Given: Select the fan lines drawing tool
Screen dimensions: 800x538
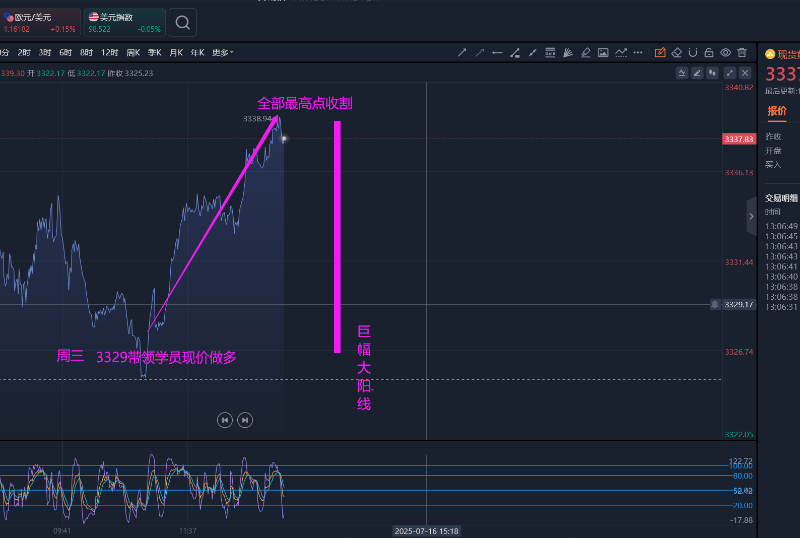Looking at the screenshot, I should pyautogui.click(x=568, y=52).
